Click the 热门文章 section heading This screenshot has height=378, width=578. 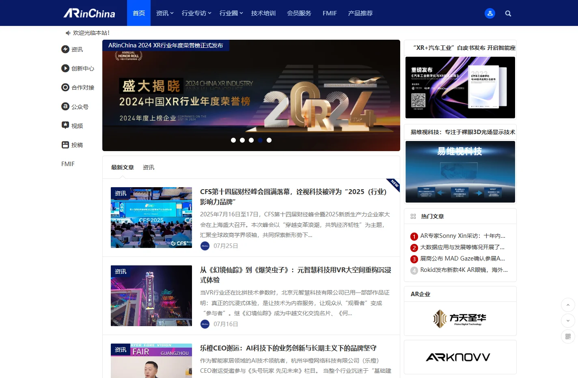pyautogui.click(x=433, y=216)
